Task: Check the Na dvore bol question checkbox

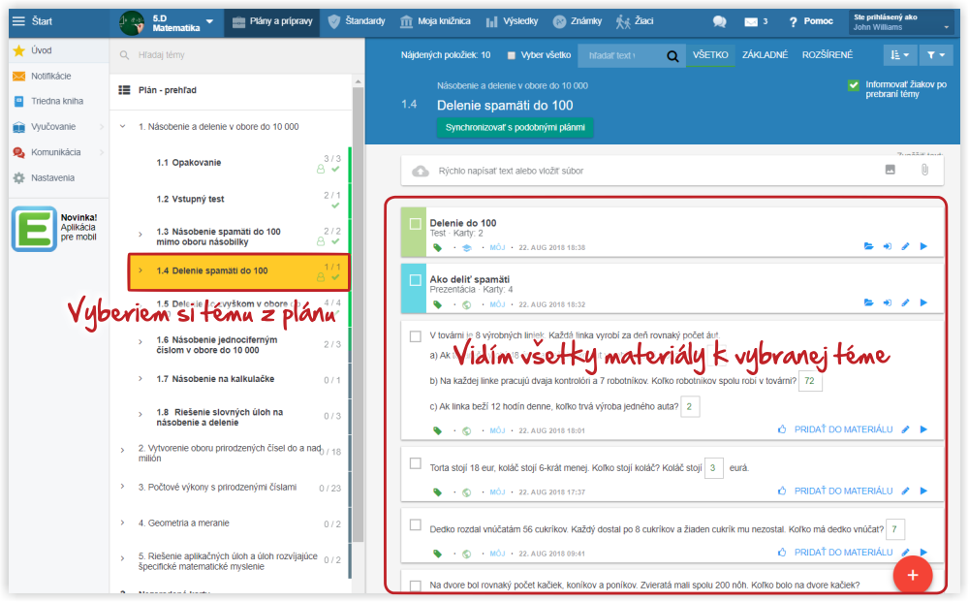Action: [x=416, y=586]
